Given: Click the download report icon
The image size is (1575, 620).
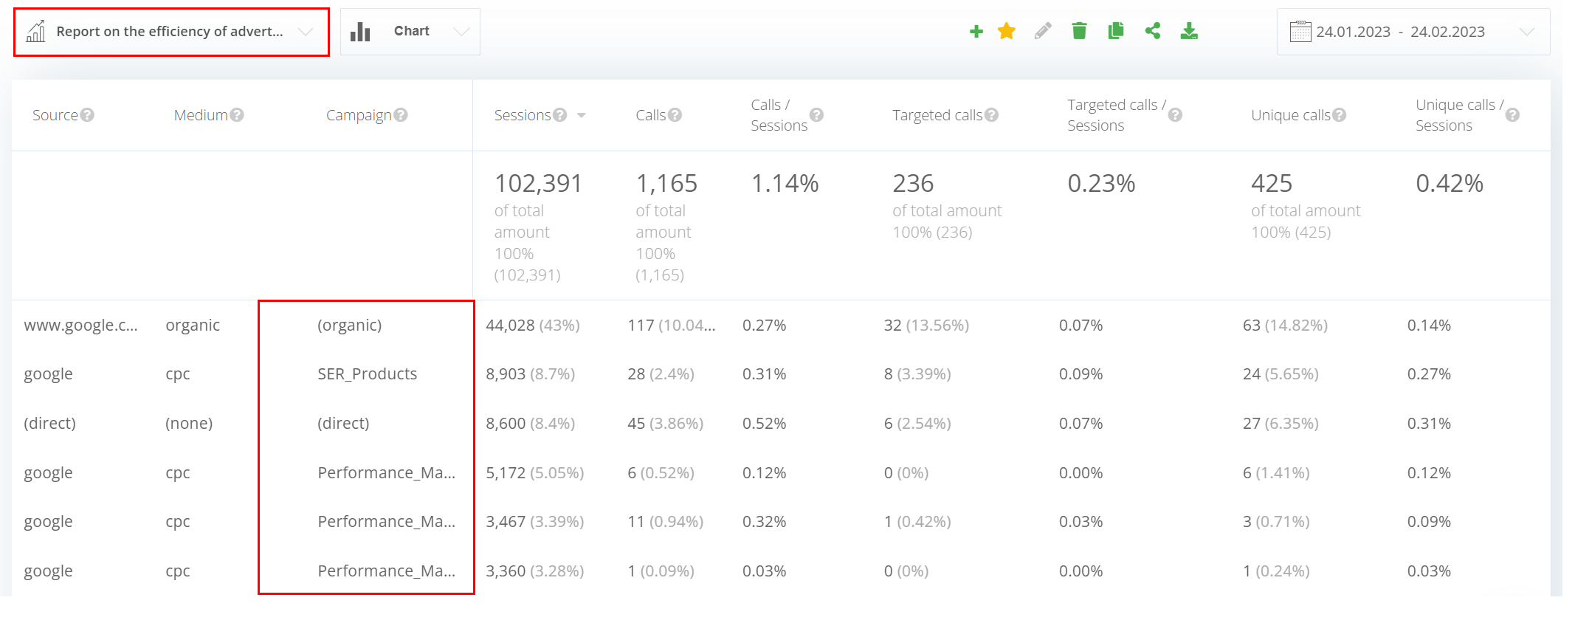Looking at the screenshot, I should tap(1189, 31).
